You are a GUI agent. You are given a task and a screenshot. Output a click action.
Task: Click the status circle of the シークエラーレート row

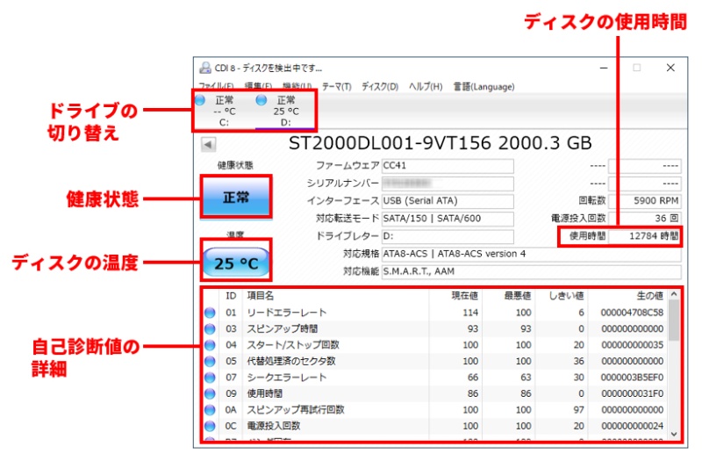pyautogui.click(x=211, y=377)
